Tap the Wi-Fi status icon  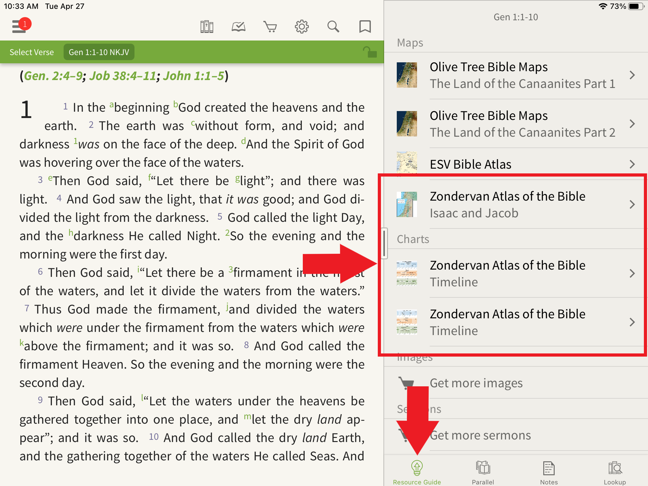[x=603, y=6]
